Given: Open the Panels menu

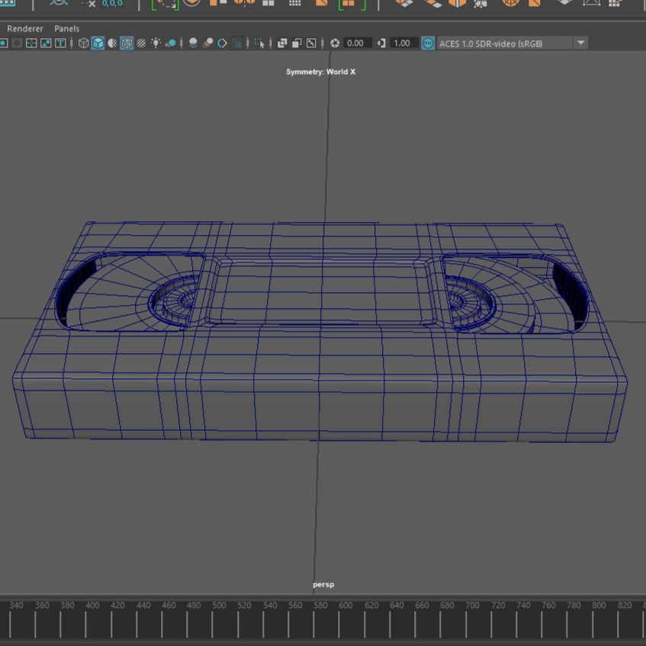Looking at the screenshot, I should 66,28.
